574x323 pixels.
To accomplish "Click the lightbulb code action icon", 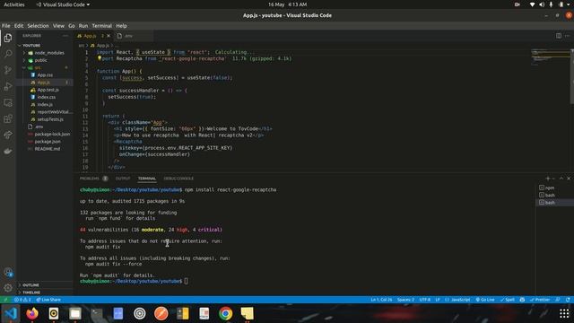I will (x=100, y=58).
